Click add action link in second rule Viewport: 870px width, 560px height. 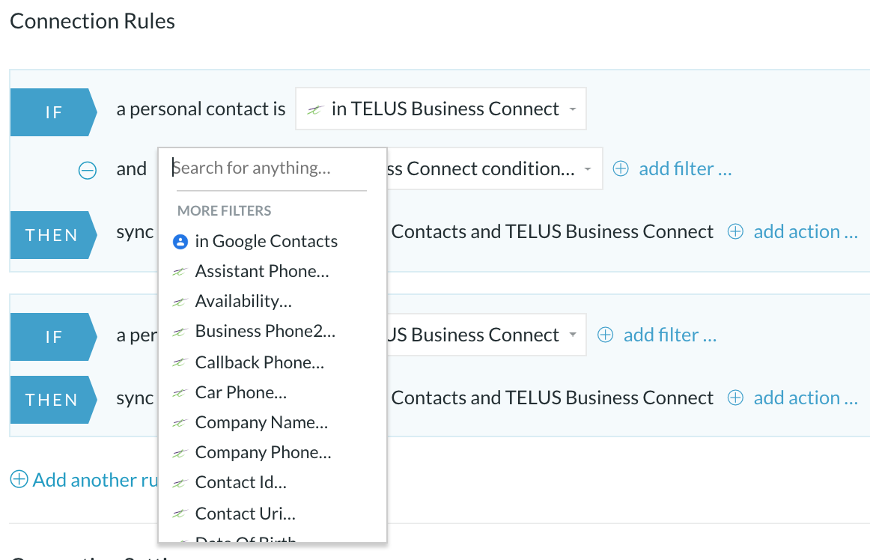tap(806, 398)
